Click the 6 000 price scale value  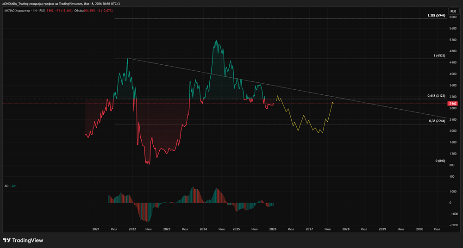453,29
